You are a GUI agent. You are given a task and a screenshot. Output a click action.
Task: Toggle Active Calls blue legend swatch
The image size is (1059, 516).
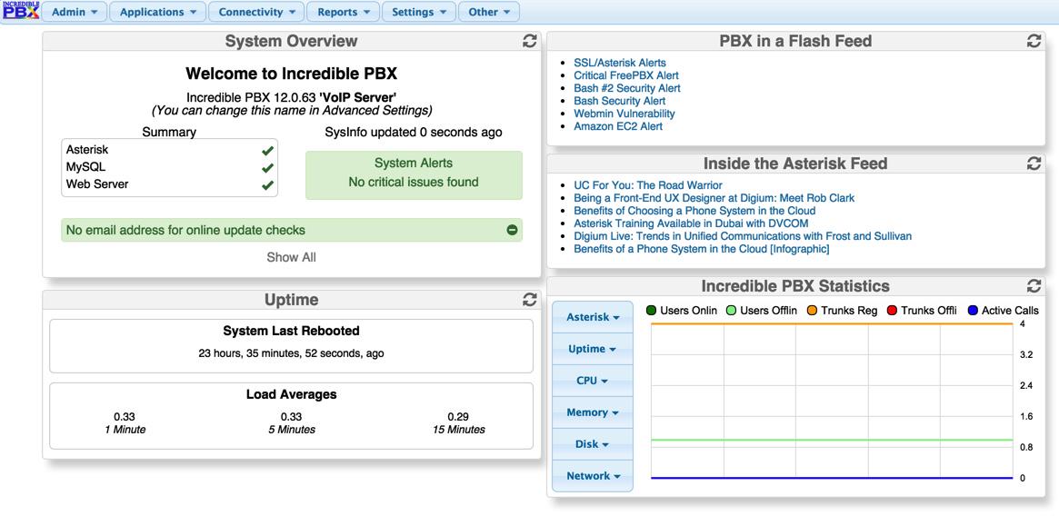973,311
